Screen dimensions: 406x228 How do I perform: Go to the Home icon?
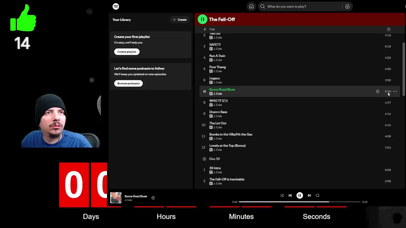coord(251,6)
